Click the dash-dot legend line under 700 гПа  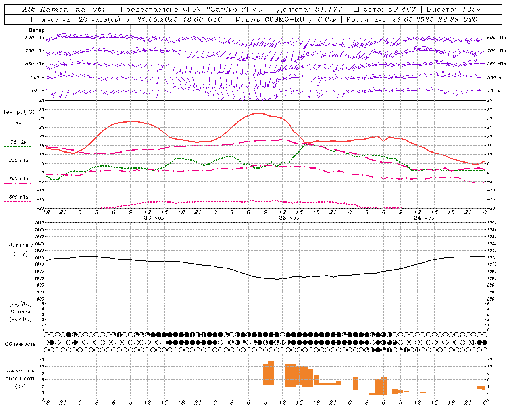click(x=19, y=183)
